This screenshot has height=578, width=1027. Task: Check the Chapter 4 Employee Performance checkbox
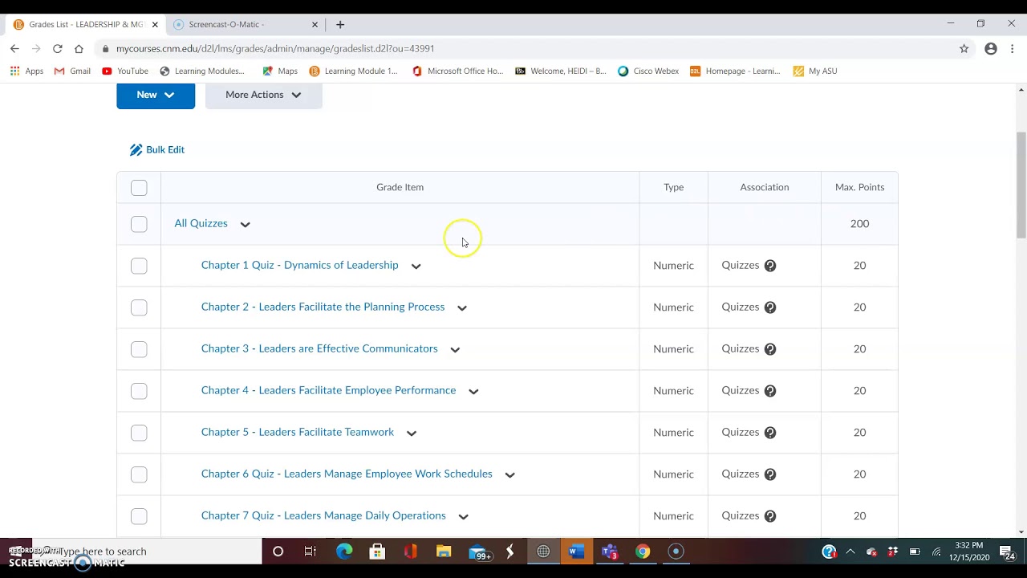click(139, 391)
